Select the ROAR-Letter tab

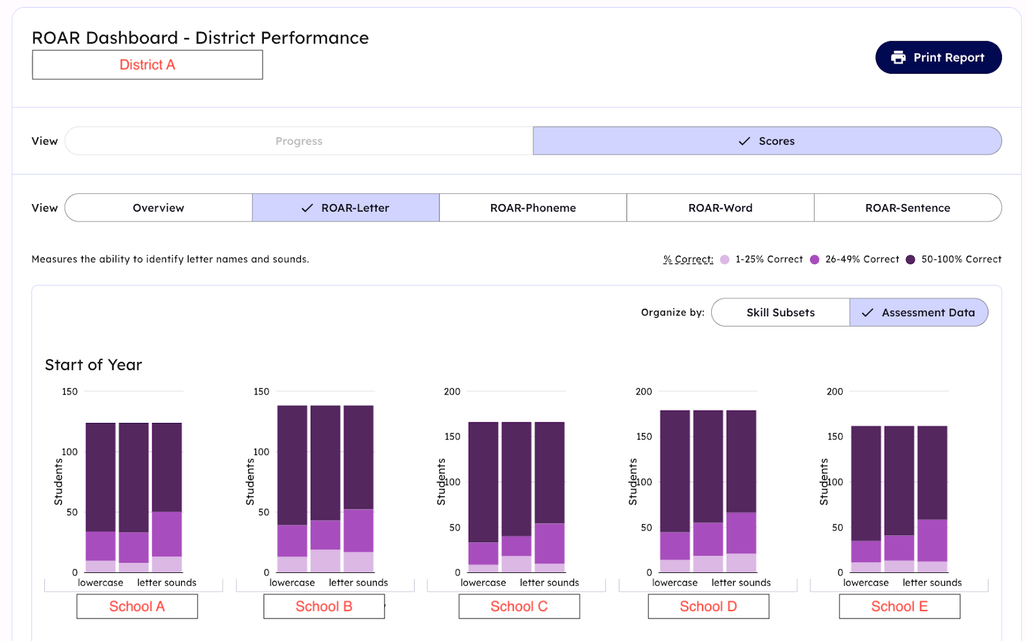pos(346,208)
